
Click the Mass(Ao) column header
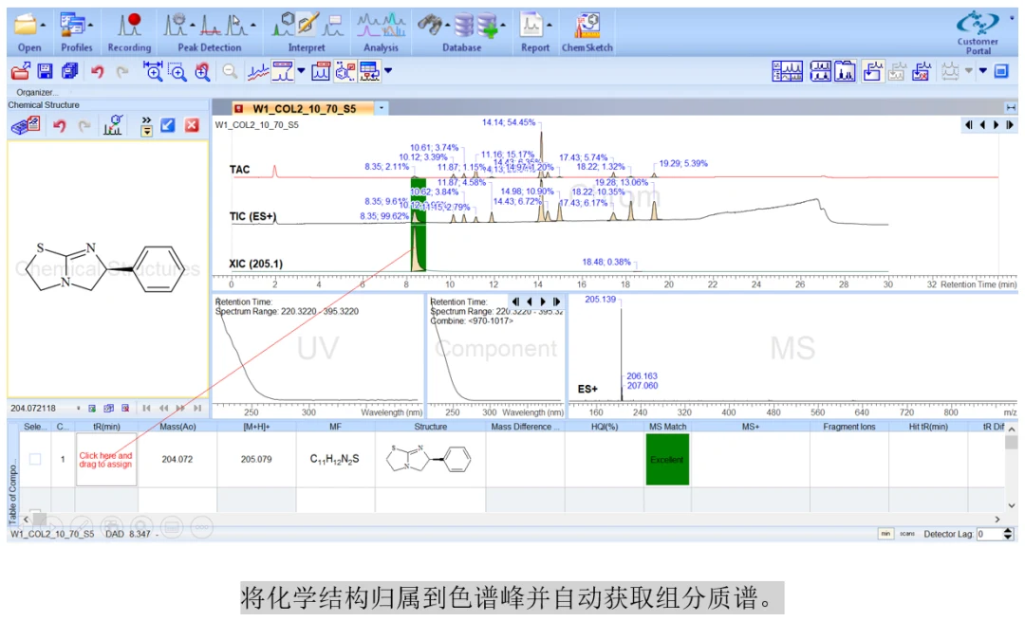pyautogui.click(x=177, y=427)
